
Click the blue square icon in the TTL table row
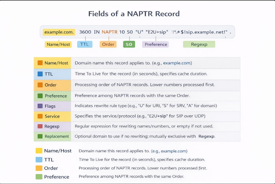pyautogui.click(x=40, y=74)
